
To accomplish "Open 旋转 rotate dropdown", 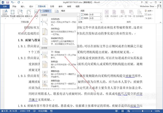I will pyautogui.click(x=149, y=18).
